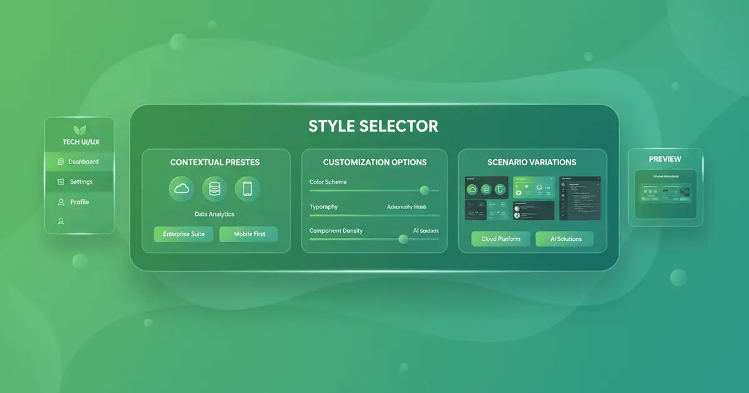This screenshot has height=393, width=749.
Task: Open the Dashboard menu item
Action: click(82, 162)
